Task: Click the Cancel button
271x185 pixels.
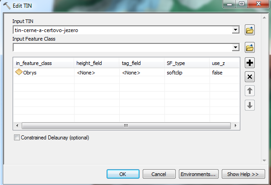Action: (159, 174)
